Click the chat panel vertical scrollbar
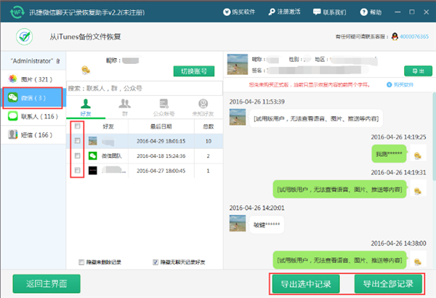The image size is (436, 298). pyautogui.click(x=434, y=137)
